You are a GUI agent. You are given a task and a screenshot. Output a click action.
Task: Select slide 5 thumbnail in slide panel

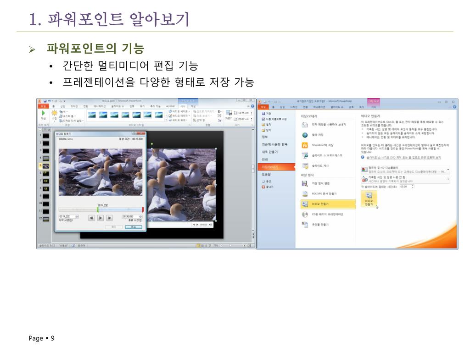tap(46, 166)
